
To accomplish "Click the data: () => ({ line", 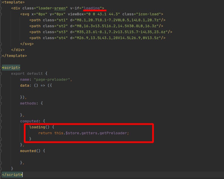I will (x=36, y=86).
